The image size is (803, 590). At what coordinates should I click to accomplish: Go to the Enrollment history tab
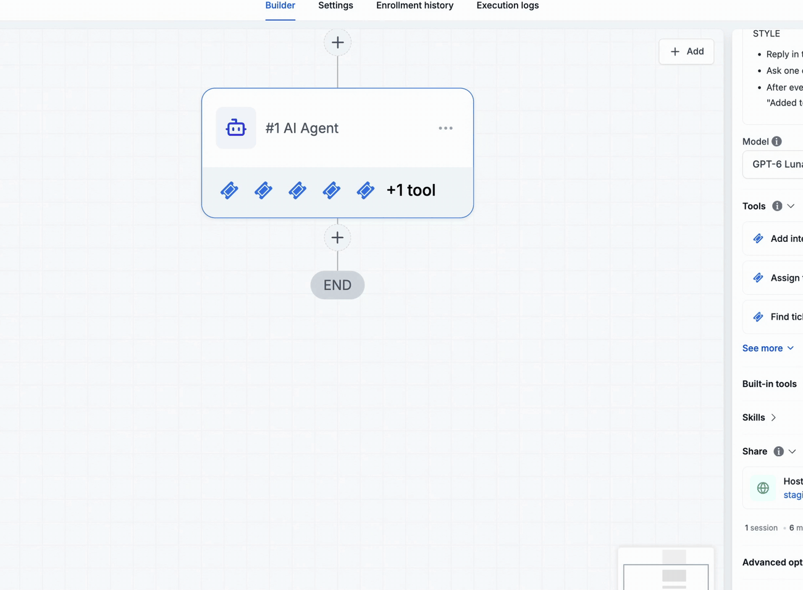point(414,6)
